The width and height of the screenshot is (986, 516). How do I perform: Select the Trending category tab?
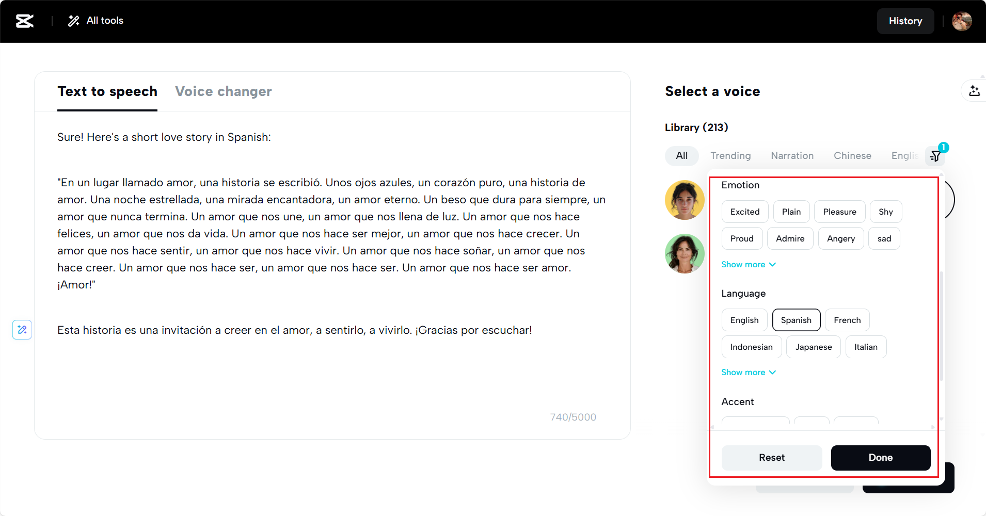(x=730, y=156)
